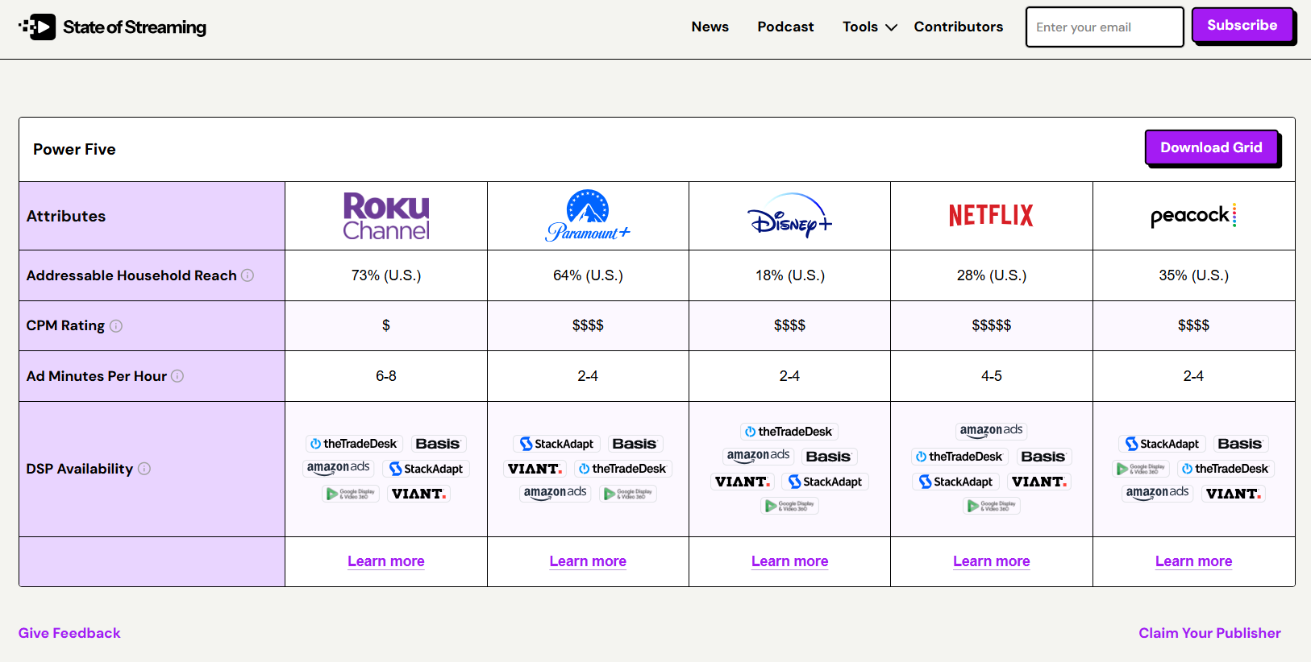The image size is (1311, 662).
Task: Open Learn more for Disney+
Action: 789,561
